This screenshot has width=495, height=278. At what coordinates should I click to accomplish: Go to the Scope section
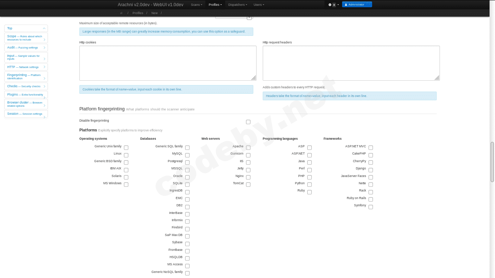click(x=26, y=38)
